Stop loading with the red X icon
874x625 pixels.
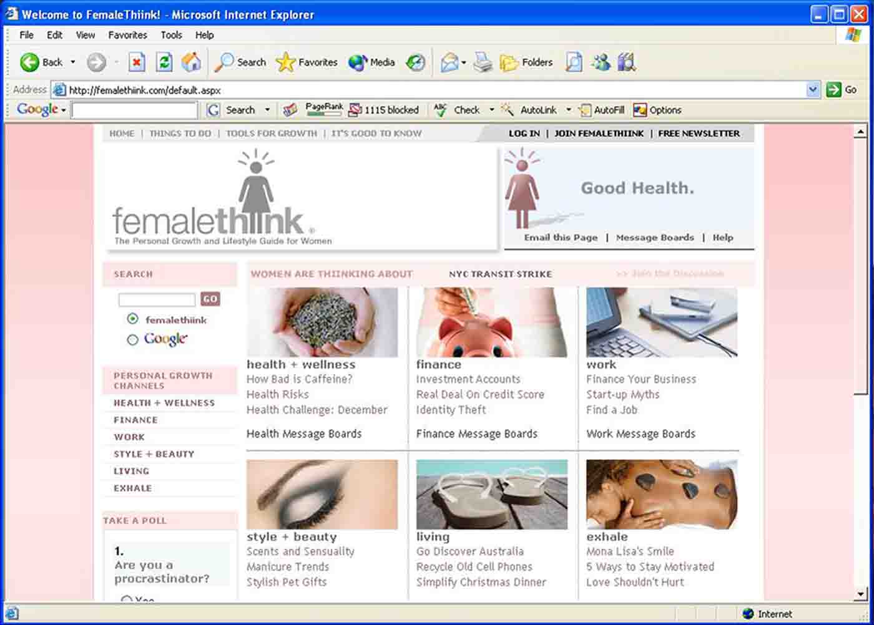tap(137, 62)
